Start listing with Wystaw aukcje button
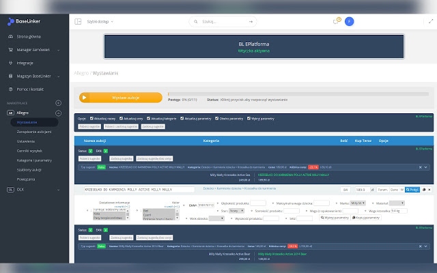 click(x=121, y=98)
